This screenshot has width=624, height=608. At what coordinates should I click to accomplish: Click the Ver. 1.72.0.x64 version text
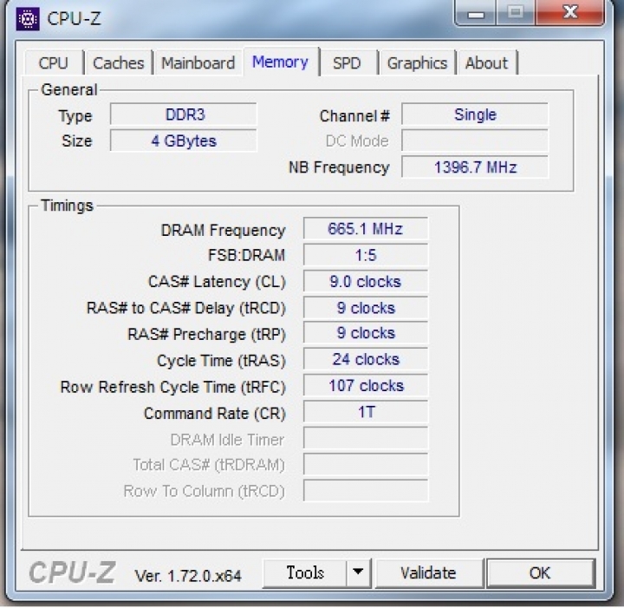click(188, 576)
